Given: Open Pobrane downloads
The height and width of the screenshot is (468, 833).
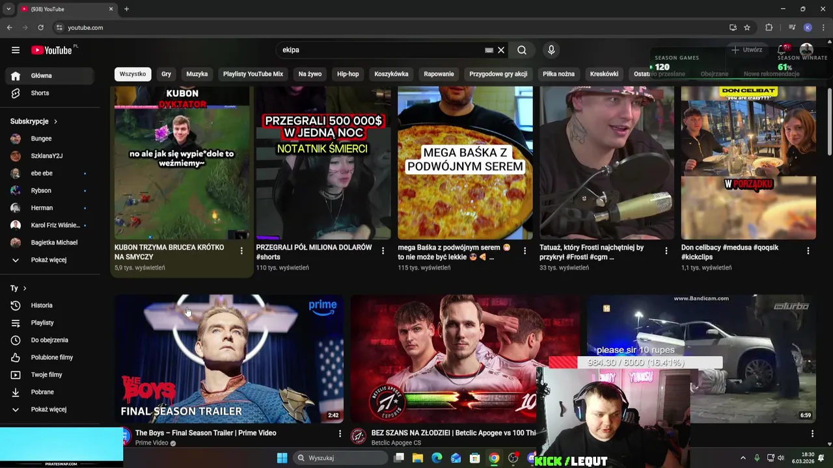Looking at the screenshot, I should click(50, 392).
